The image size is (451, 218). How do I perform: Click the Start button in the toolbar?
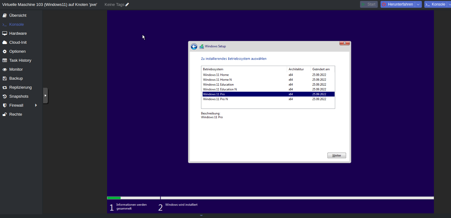click(369, 4)
